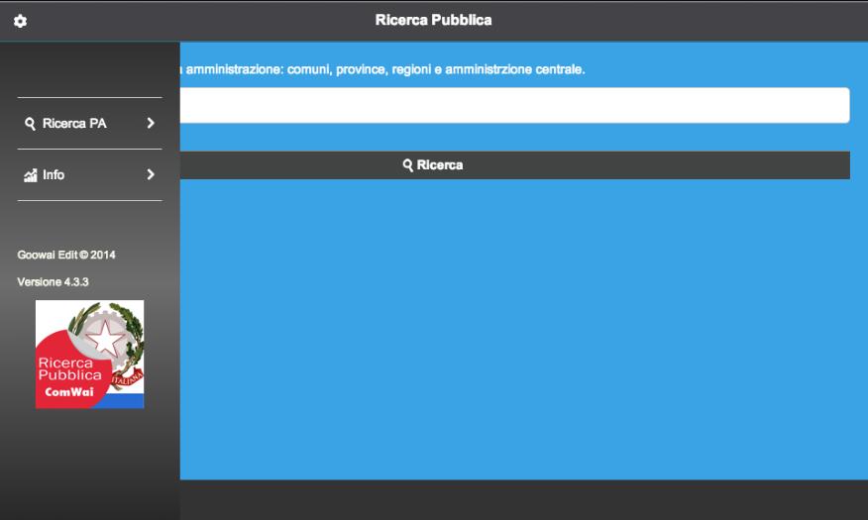Open the settings gear icon
Viewport: 868px width, 520px height.
point(20,21)
